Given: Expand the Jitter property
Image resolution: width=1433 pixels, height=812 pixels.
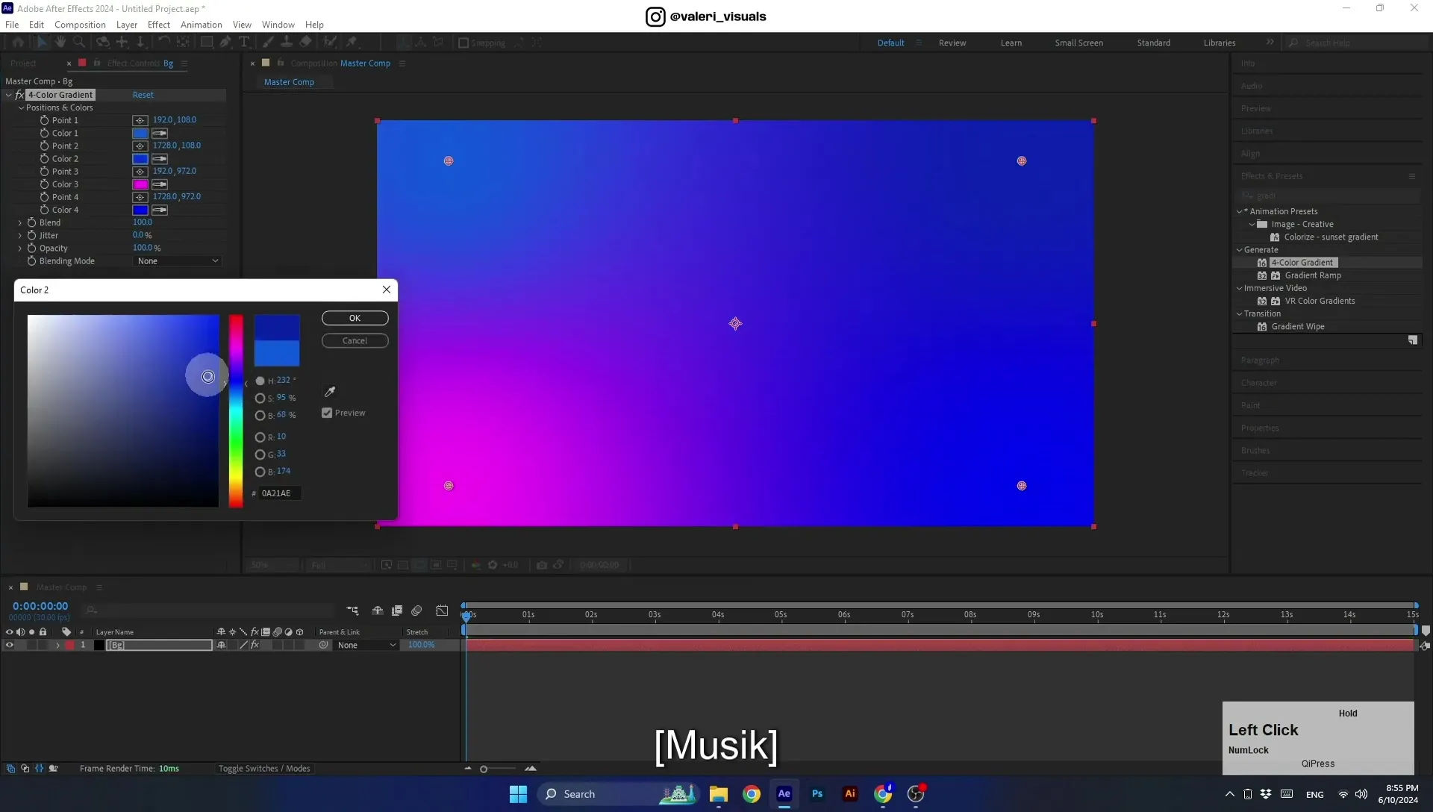Looking at the screenshot, I should (20, 235).
